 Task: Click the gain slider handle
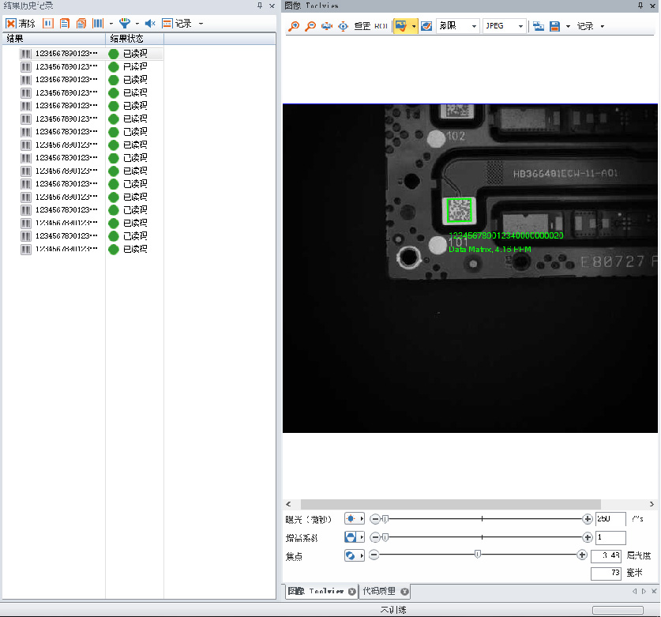385,537
